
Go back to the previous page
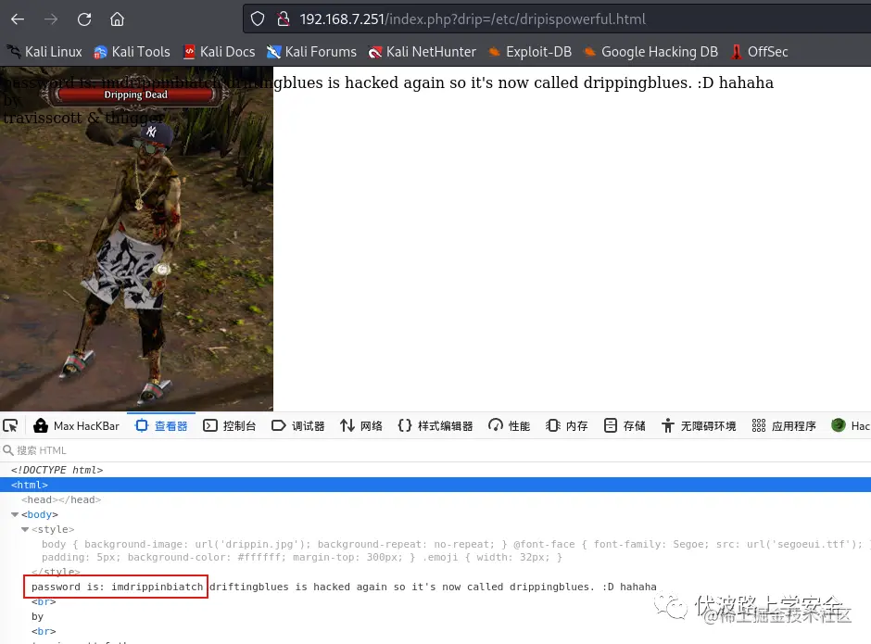point(18,19)
